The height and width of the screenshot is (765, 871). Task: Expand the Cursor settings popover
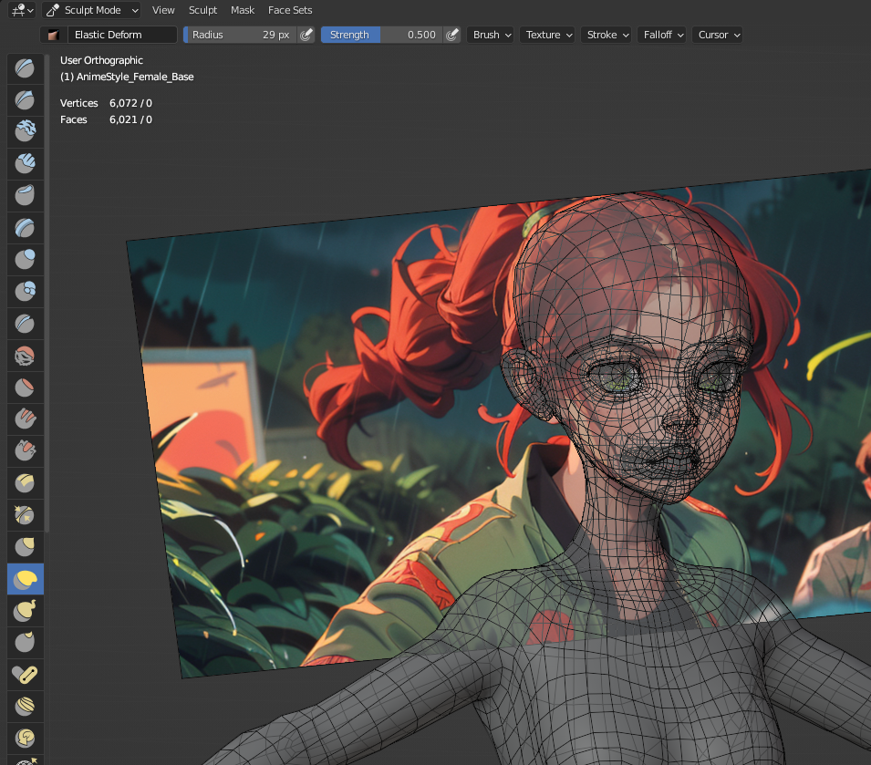(x=717, y=35)
